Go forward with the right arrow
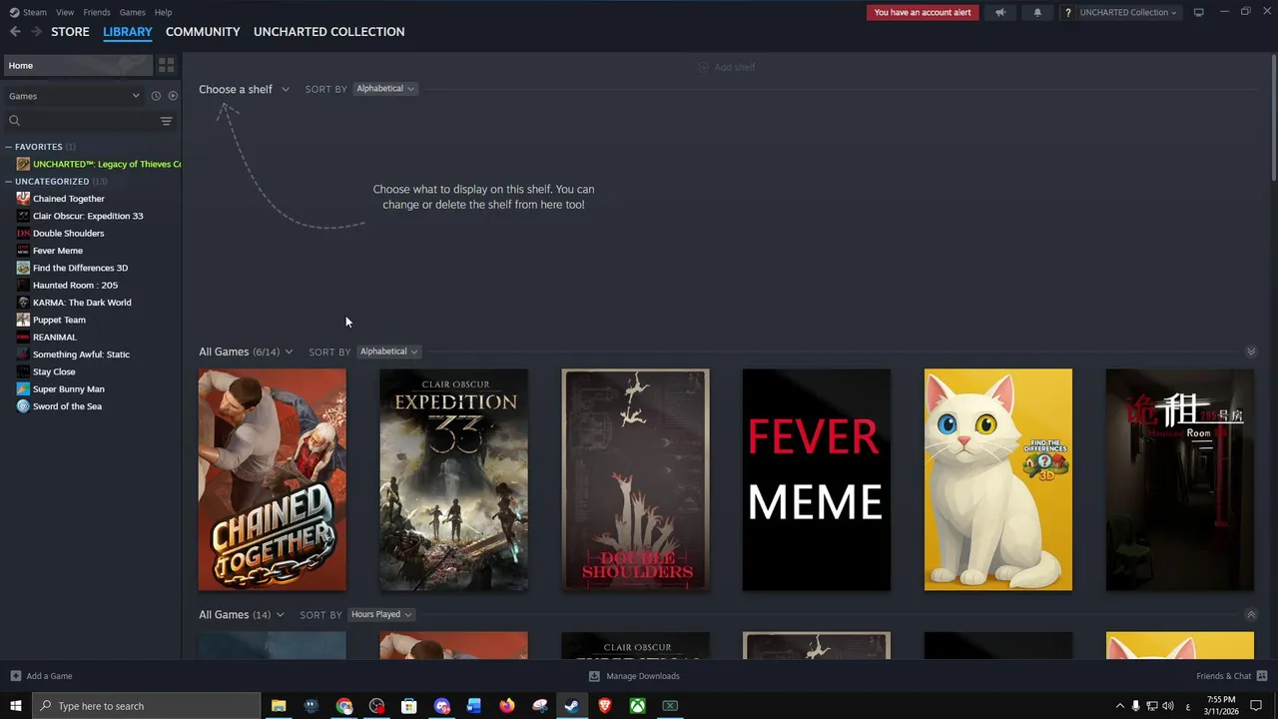Viewport: 1278px width, 719px height. point(36,32)
